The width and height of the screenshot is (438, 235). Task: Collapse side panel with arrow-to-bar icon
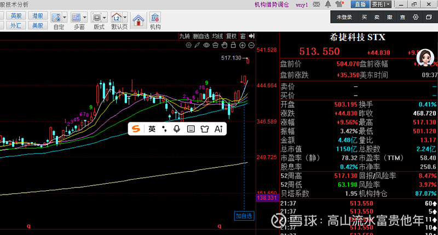point(251,36)
